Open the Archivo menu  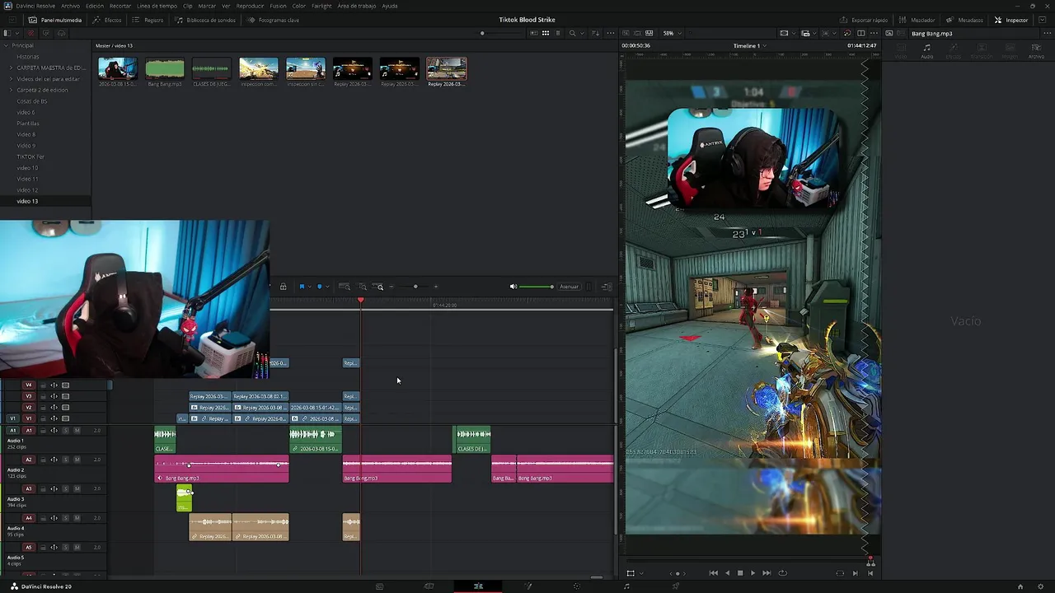click(71, 6)
